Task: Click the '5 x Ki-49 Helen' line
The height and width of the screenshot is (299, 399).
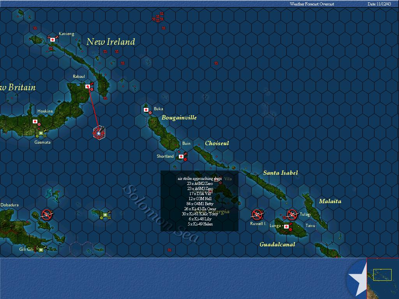Action: [x=200, y=224]
